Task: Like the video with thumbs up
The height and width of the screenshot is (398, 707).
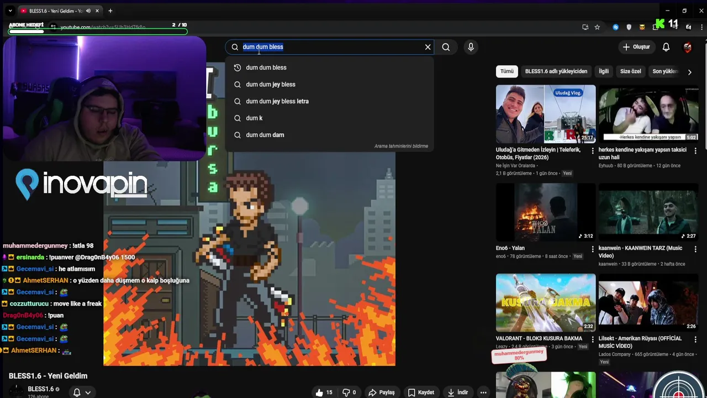Action: coord(324,392)
